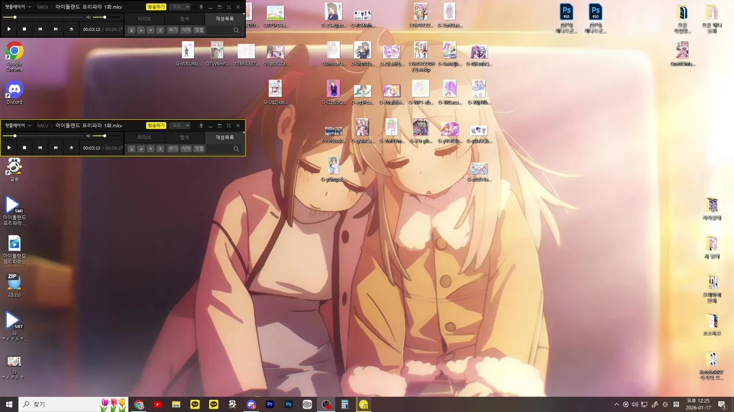This screenshot has width=734, height=412.
Task: Click 방송하기 button in yellow-outlined PotPlayer
Action: pyautogui.click(x=156, y=126)
